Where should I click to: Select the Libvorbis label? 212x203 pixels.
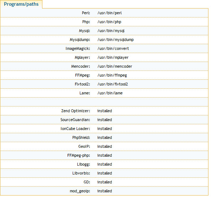[x=81, y=173]
